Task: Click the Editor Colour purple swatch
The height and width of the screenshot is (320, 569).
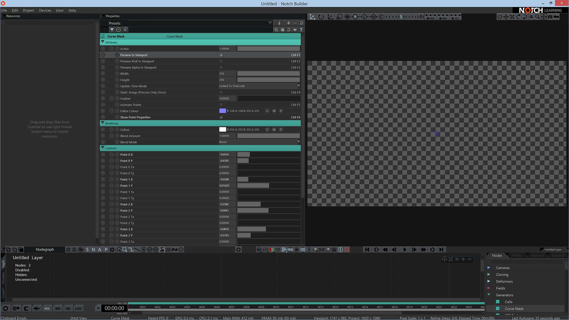Action: pyautogui.click(x=223, y=111)
